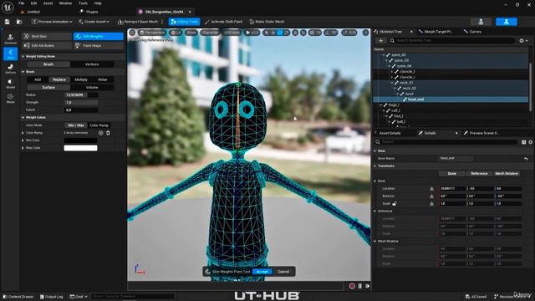Set Weight Editing Mode to Brush
535x301 pixels.
coord(48,64)
